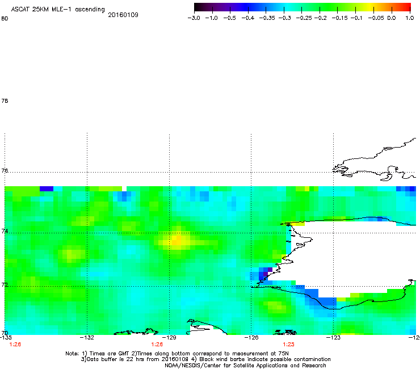Image resolution: width=420 pixels, height=369 pixels.
Task: Click the color bar label -1.0
Action: (211, 18)
